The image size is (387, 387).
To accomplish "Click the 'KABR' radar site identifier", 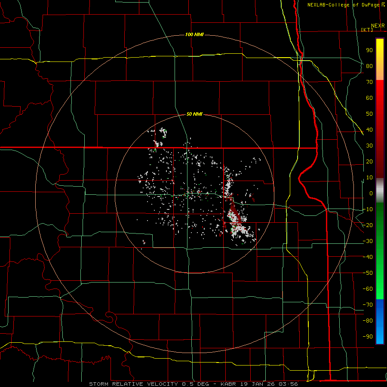I will [228, 384].
